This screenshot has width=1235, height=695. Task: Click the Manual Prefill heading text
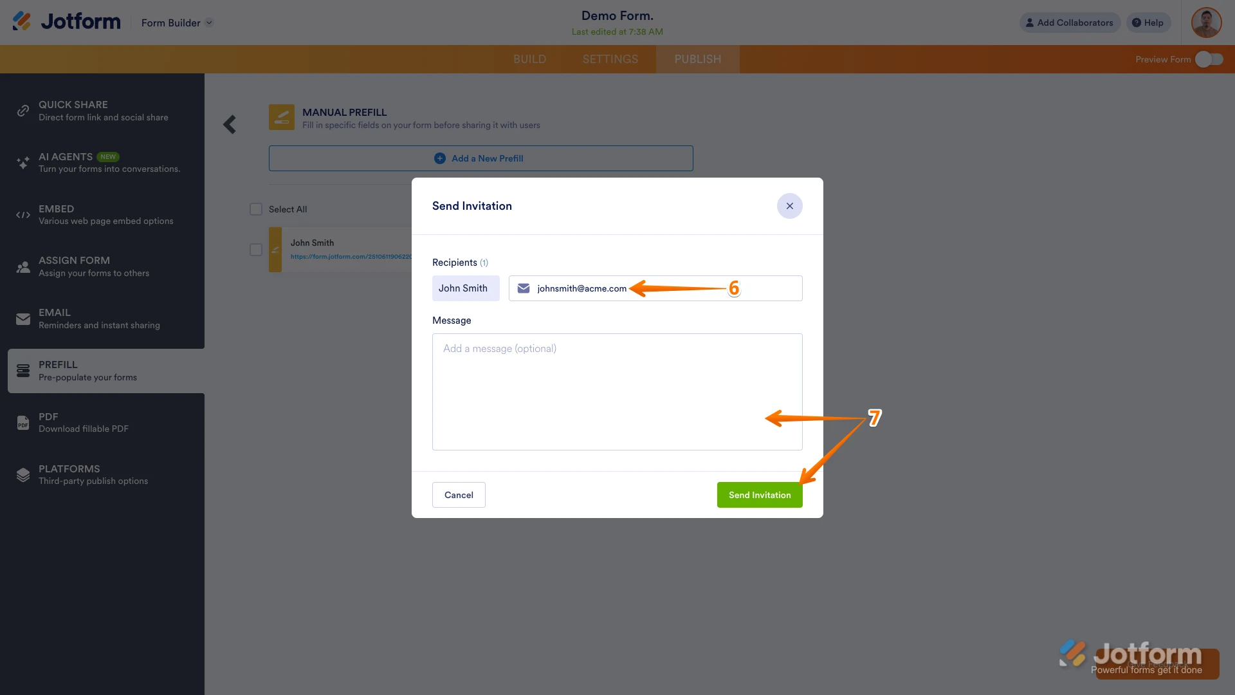click(345, 112)
